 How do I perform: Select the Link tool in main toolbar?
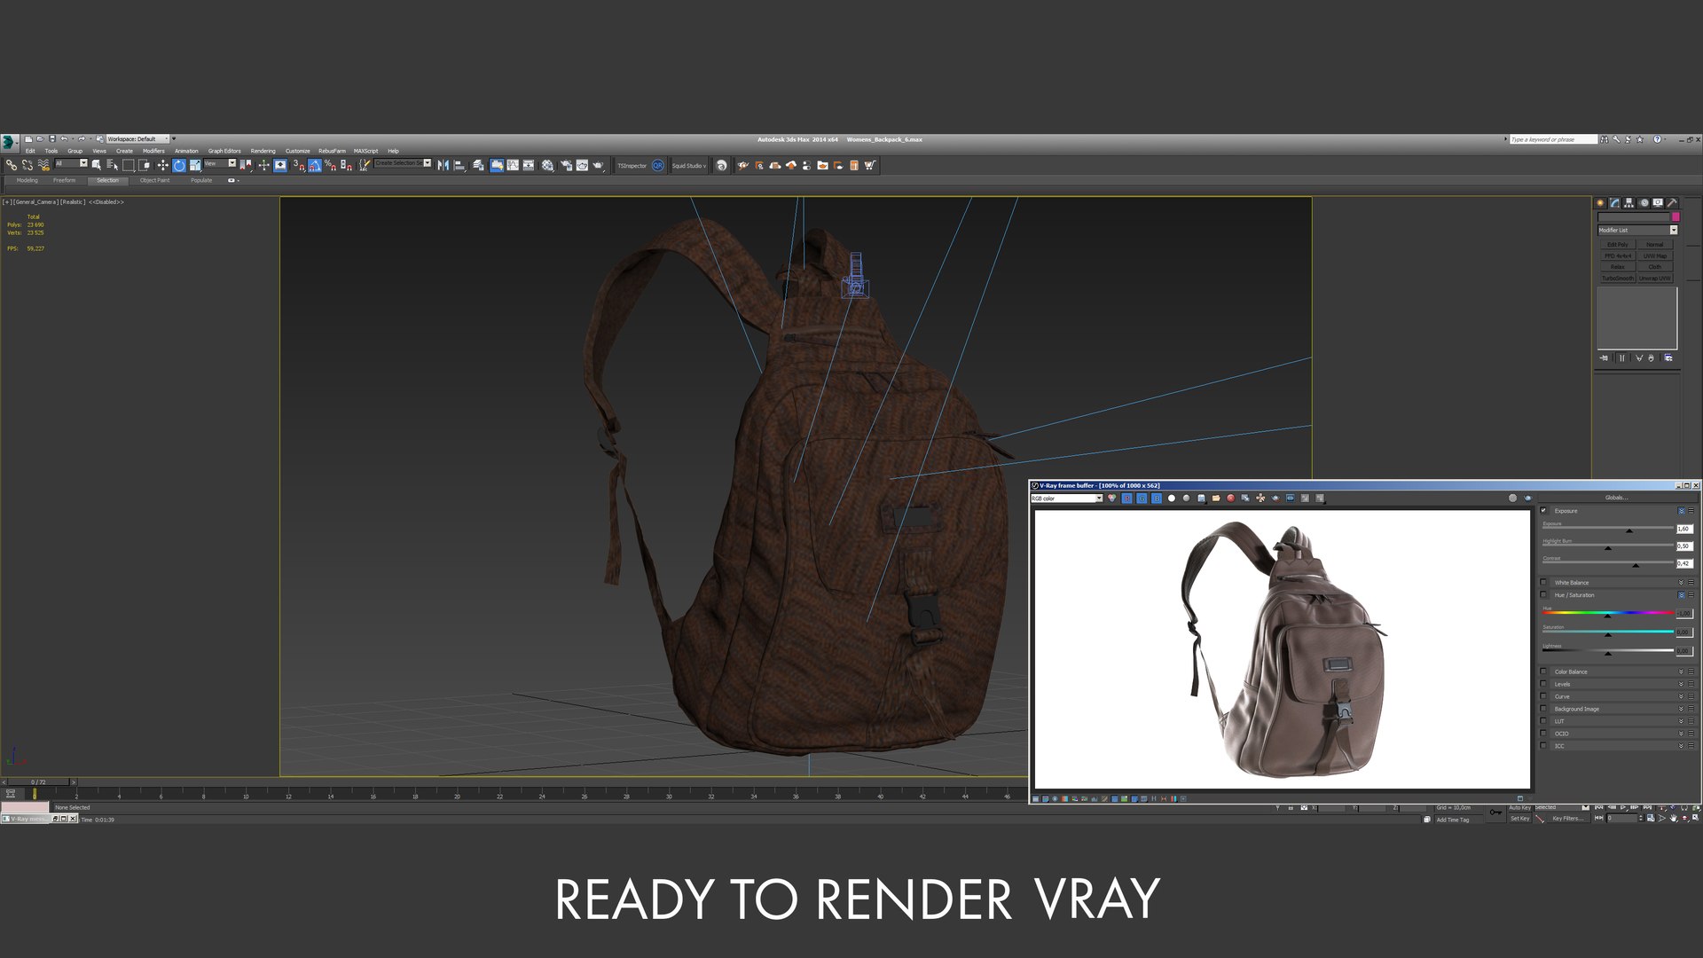point(11,165)
